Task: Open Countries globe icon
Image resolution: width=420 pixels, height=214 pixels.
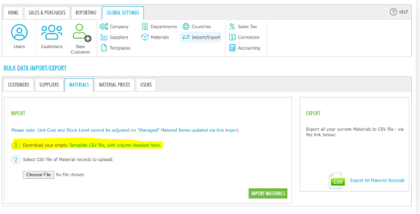Action: [x=186, y=26]
